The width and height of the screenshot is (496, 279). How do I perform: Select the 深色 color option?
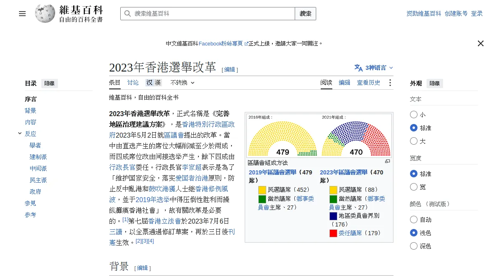[x=414, y=246]
